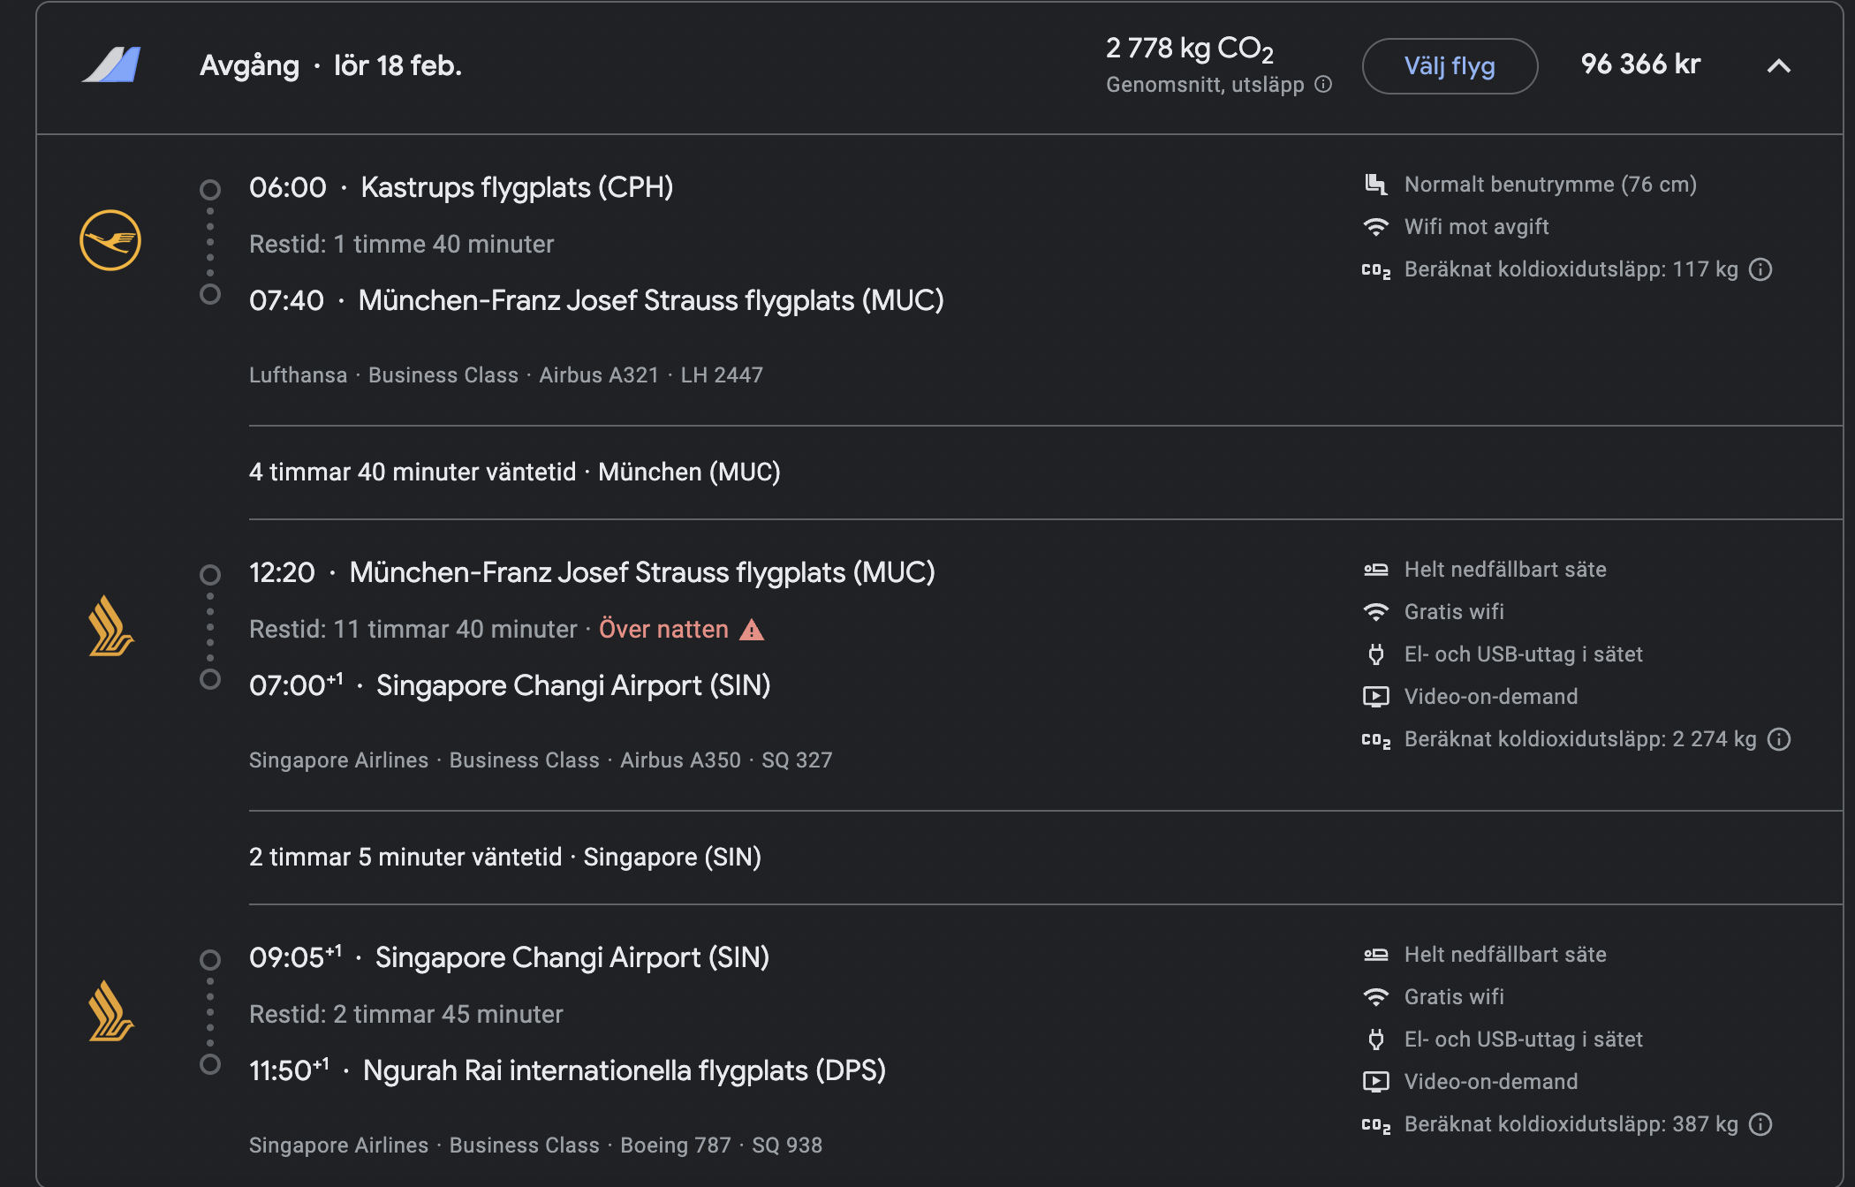Click the 2 778 kg CO2 total
This screenshot has width=1855, height=1187.
pos(1189,49)
